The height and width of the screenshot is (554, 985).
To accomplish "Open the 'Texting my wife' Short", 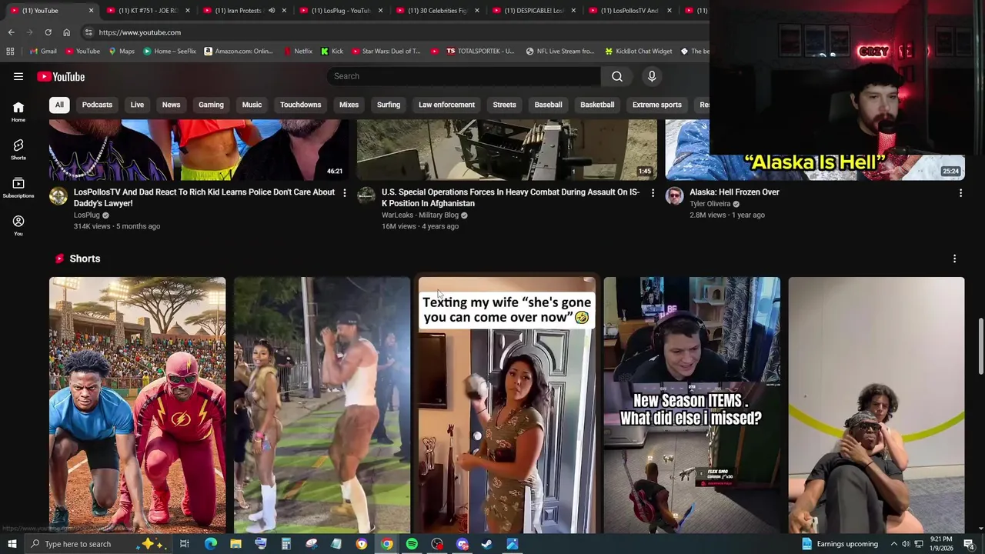I will [x=507, y=405].
